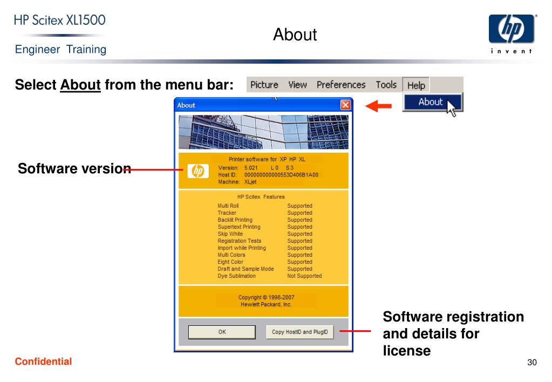Click the 'Machine:' label
The image size is (552, 382).
click(x=229, y=182)
